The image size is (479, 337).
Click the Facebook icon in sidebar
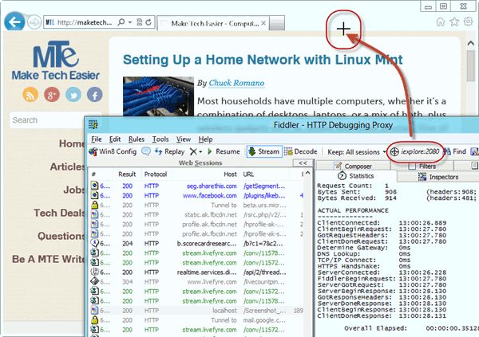[x=95, y=95]
